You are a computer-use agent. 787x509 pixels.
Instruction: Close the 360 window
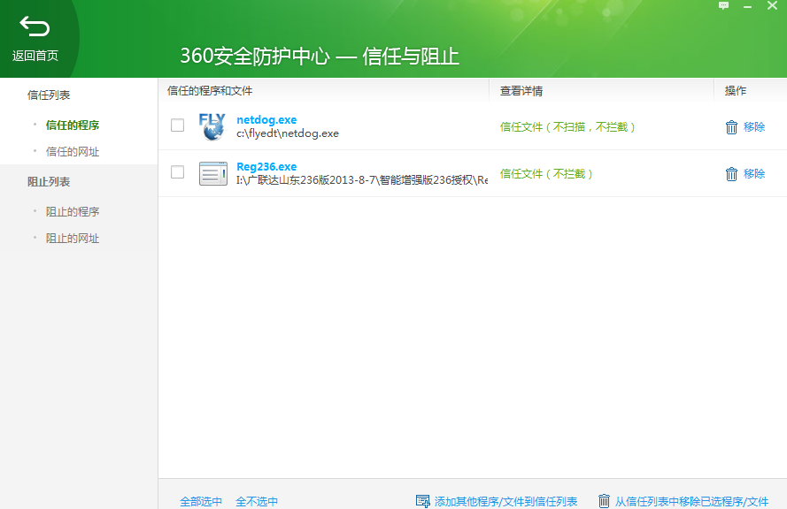[x=772, y=6]
